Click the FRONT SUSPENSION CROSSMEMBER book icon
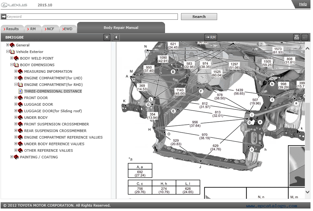This screenshot has height=211, width=313. [x=20, y=124]
